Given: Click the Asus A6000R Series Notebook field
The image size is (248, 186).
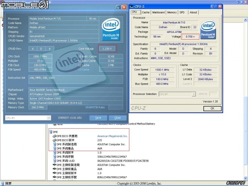Looking at the screenshot, I should [76, 90].
